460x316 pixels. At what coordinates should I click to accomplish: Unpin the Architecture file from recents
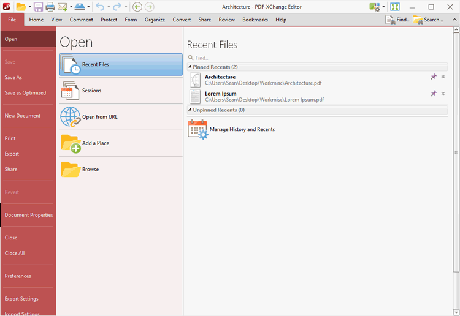pyautogui.click(x=434, y=77)
